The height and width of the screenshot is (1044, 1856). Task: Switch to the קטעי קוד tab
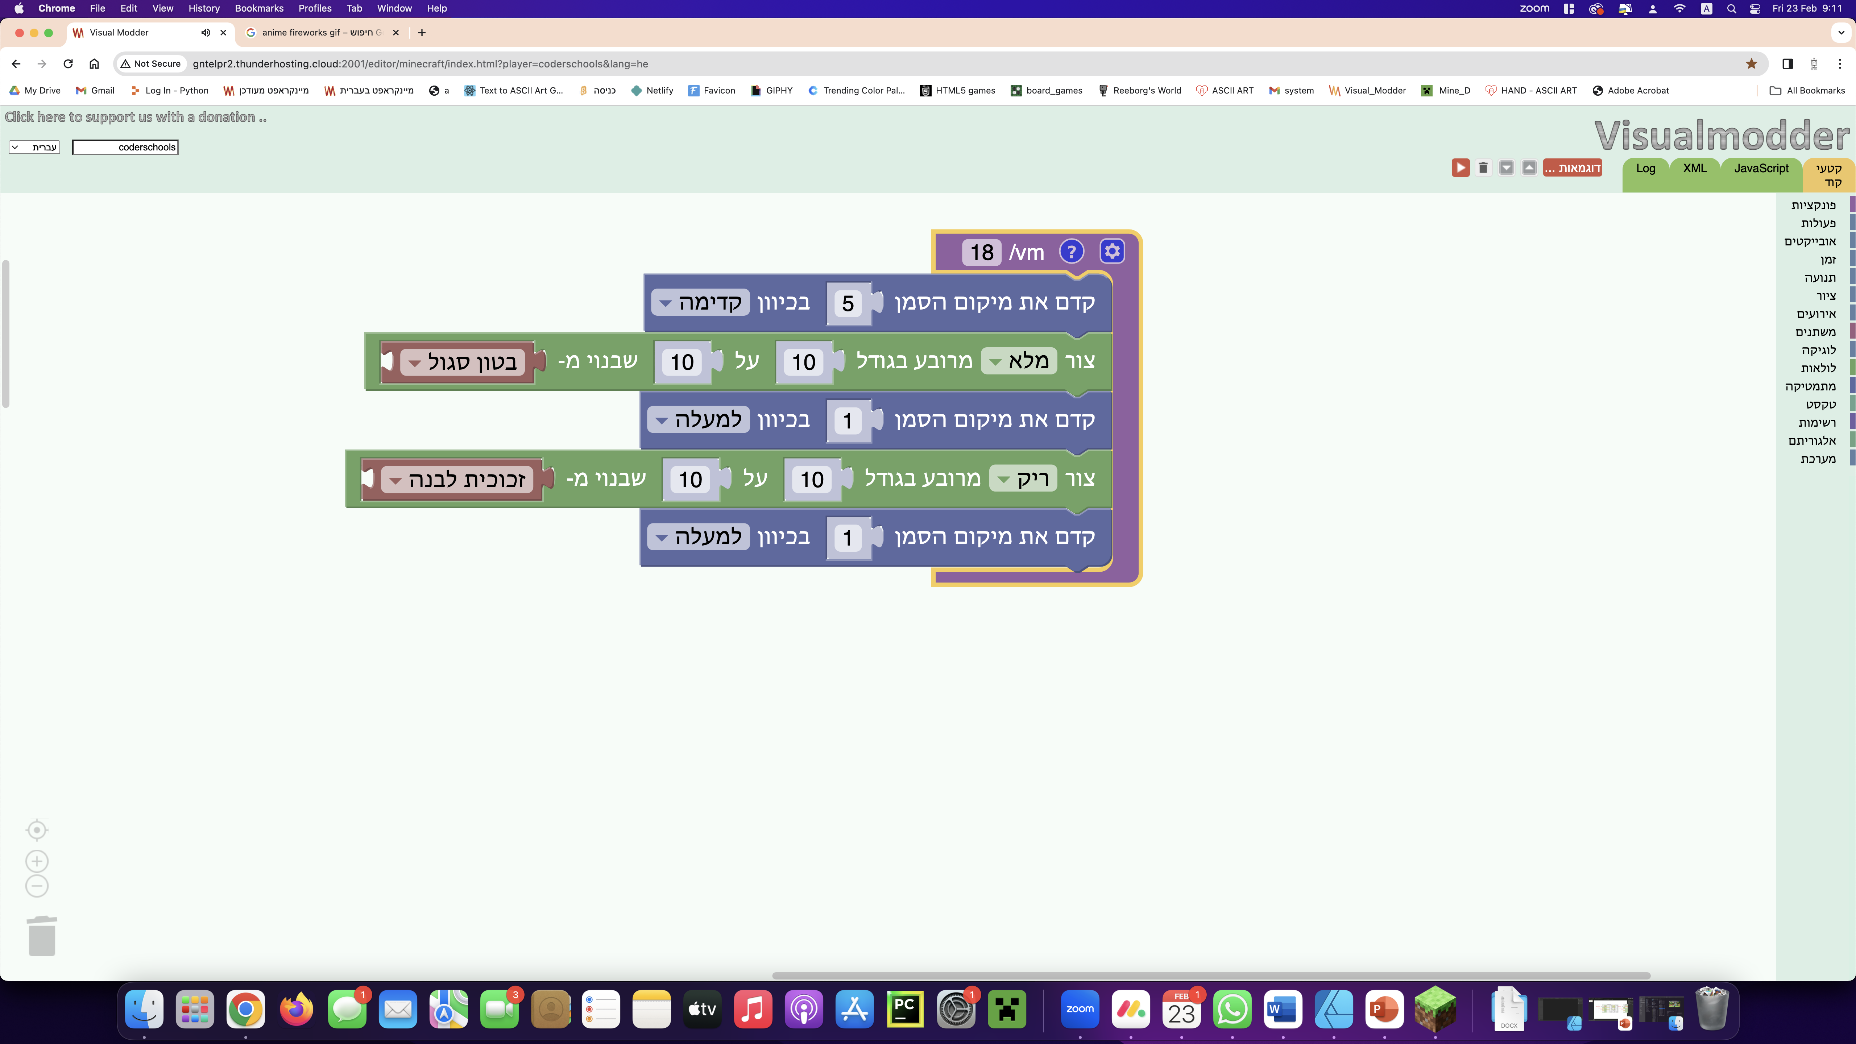pyautogui.click(x=1828, y=175)
